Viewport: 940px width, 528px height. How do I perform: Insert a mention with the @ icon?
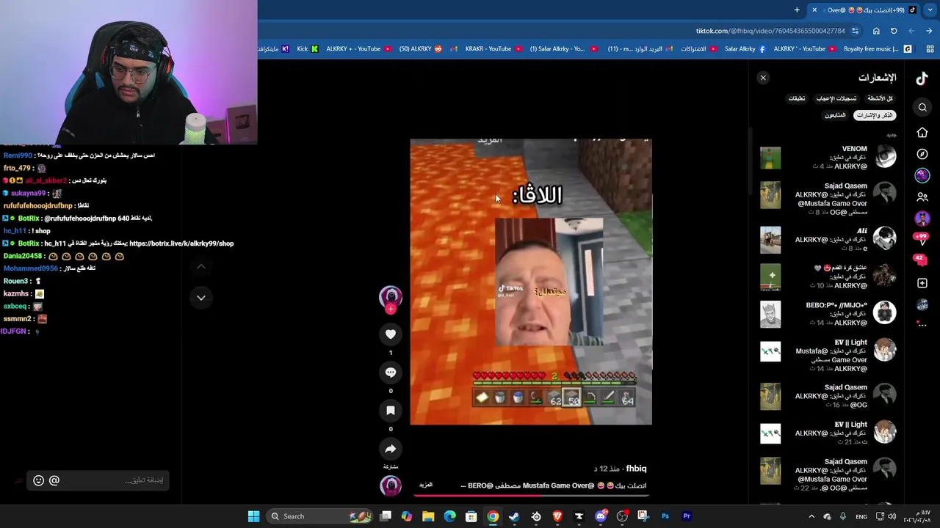pyautogui.click(x=54, y=480)
